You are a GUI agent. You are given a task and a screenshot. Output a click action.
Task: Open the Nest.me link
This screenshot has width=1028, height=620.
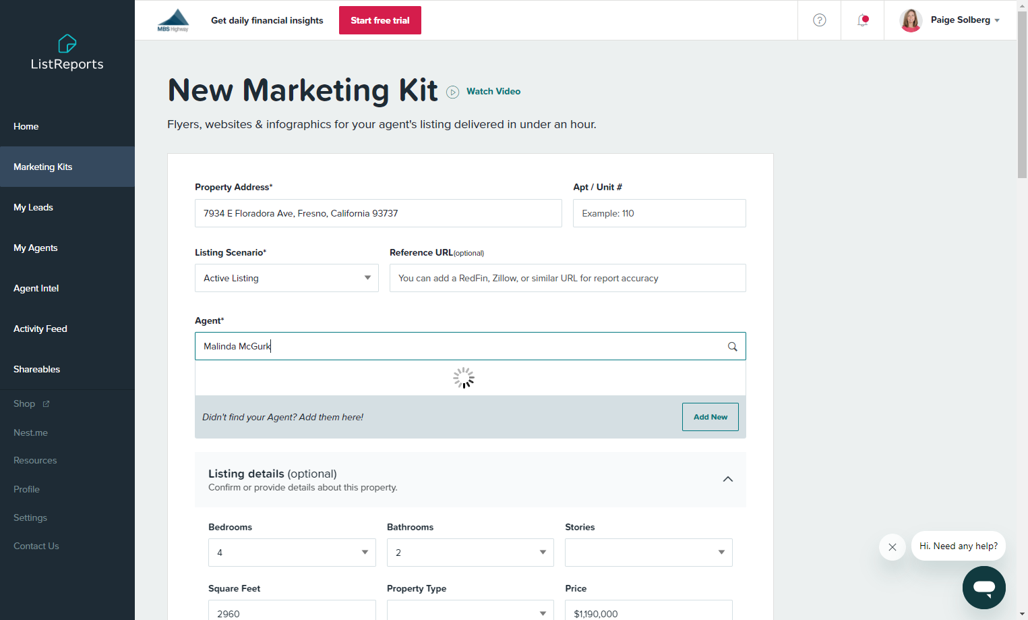point(30,432)
